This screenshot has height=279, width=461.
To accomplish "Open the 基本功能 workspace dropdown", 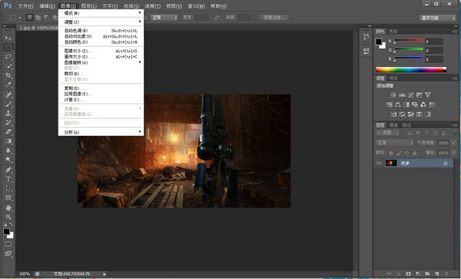I will click(437, 18).
